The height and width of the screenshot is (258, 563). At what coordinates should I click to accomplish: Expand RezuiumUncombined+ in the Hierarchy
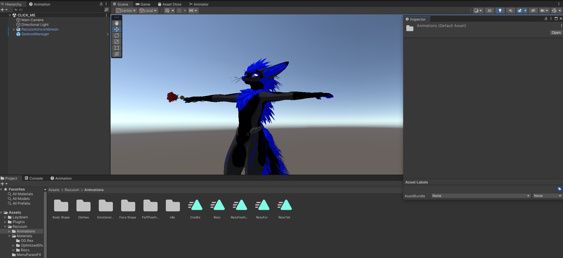click(x=14, y=29)
